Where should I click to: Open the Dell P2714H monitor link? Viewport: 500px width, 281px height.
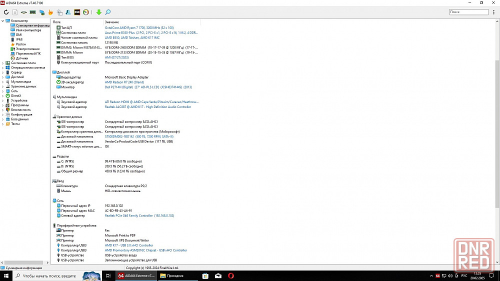pyautogui.click(x=148, y=87)
